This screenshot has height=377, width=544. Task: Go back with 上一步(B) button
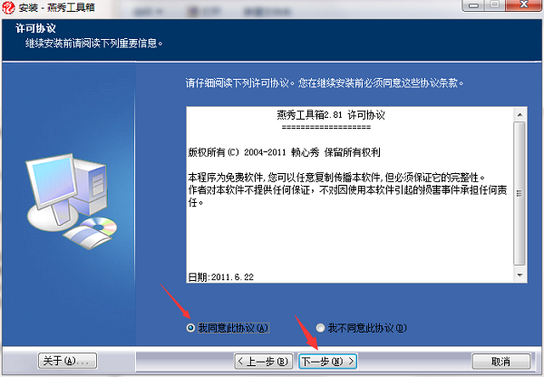(264, 362)
